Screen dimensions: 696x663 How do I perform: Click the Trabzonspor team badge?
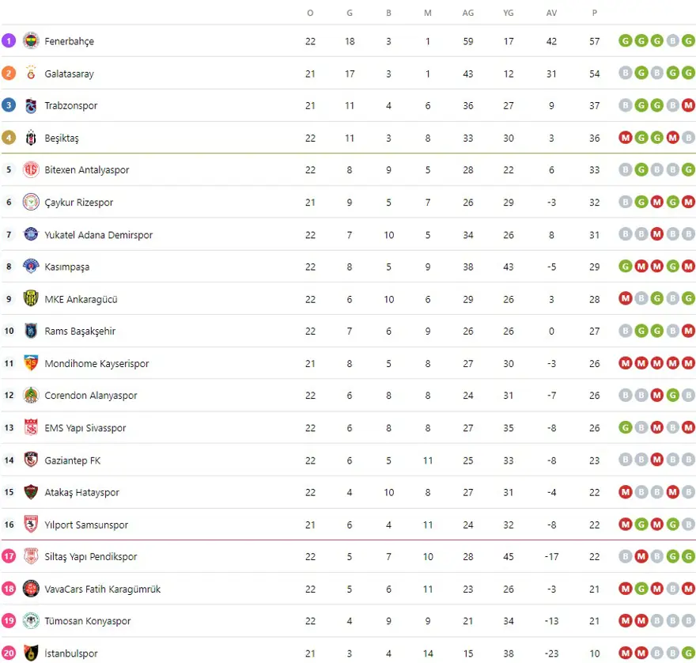(x=31, y=105)
